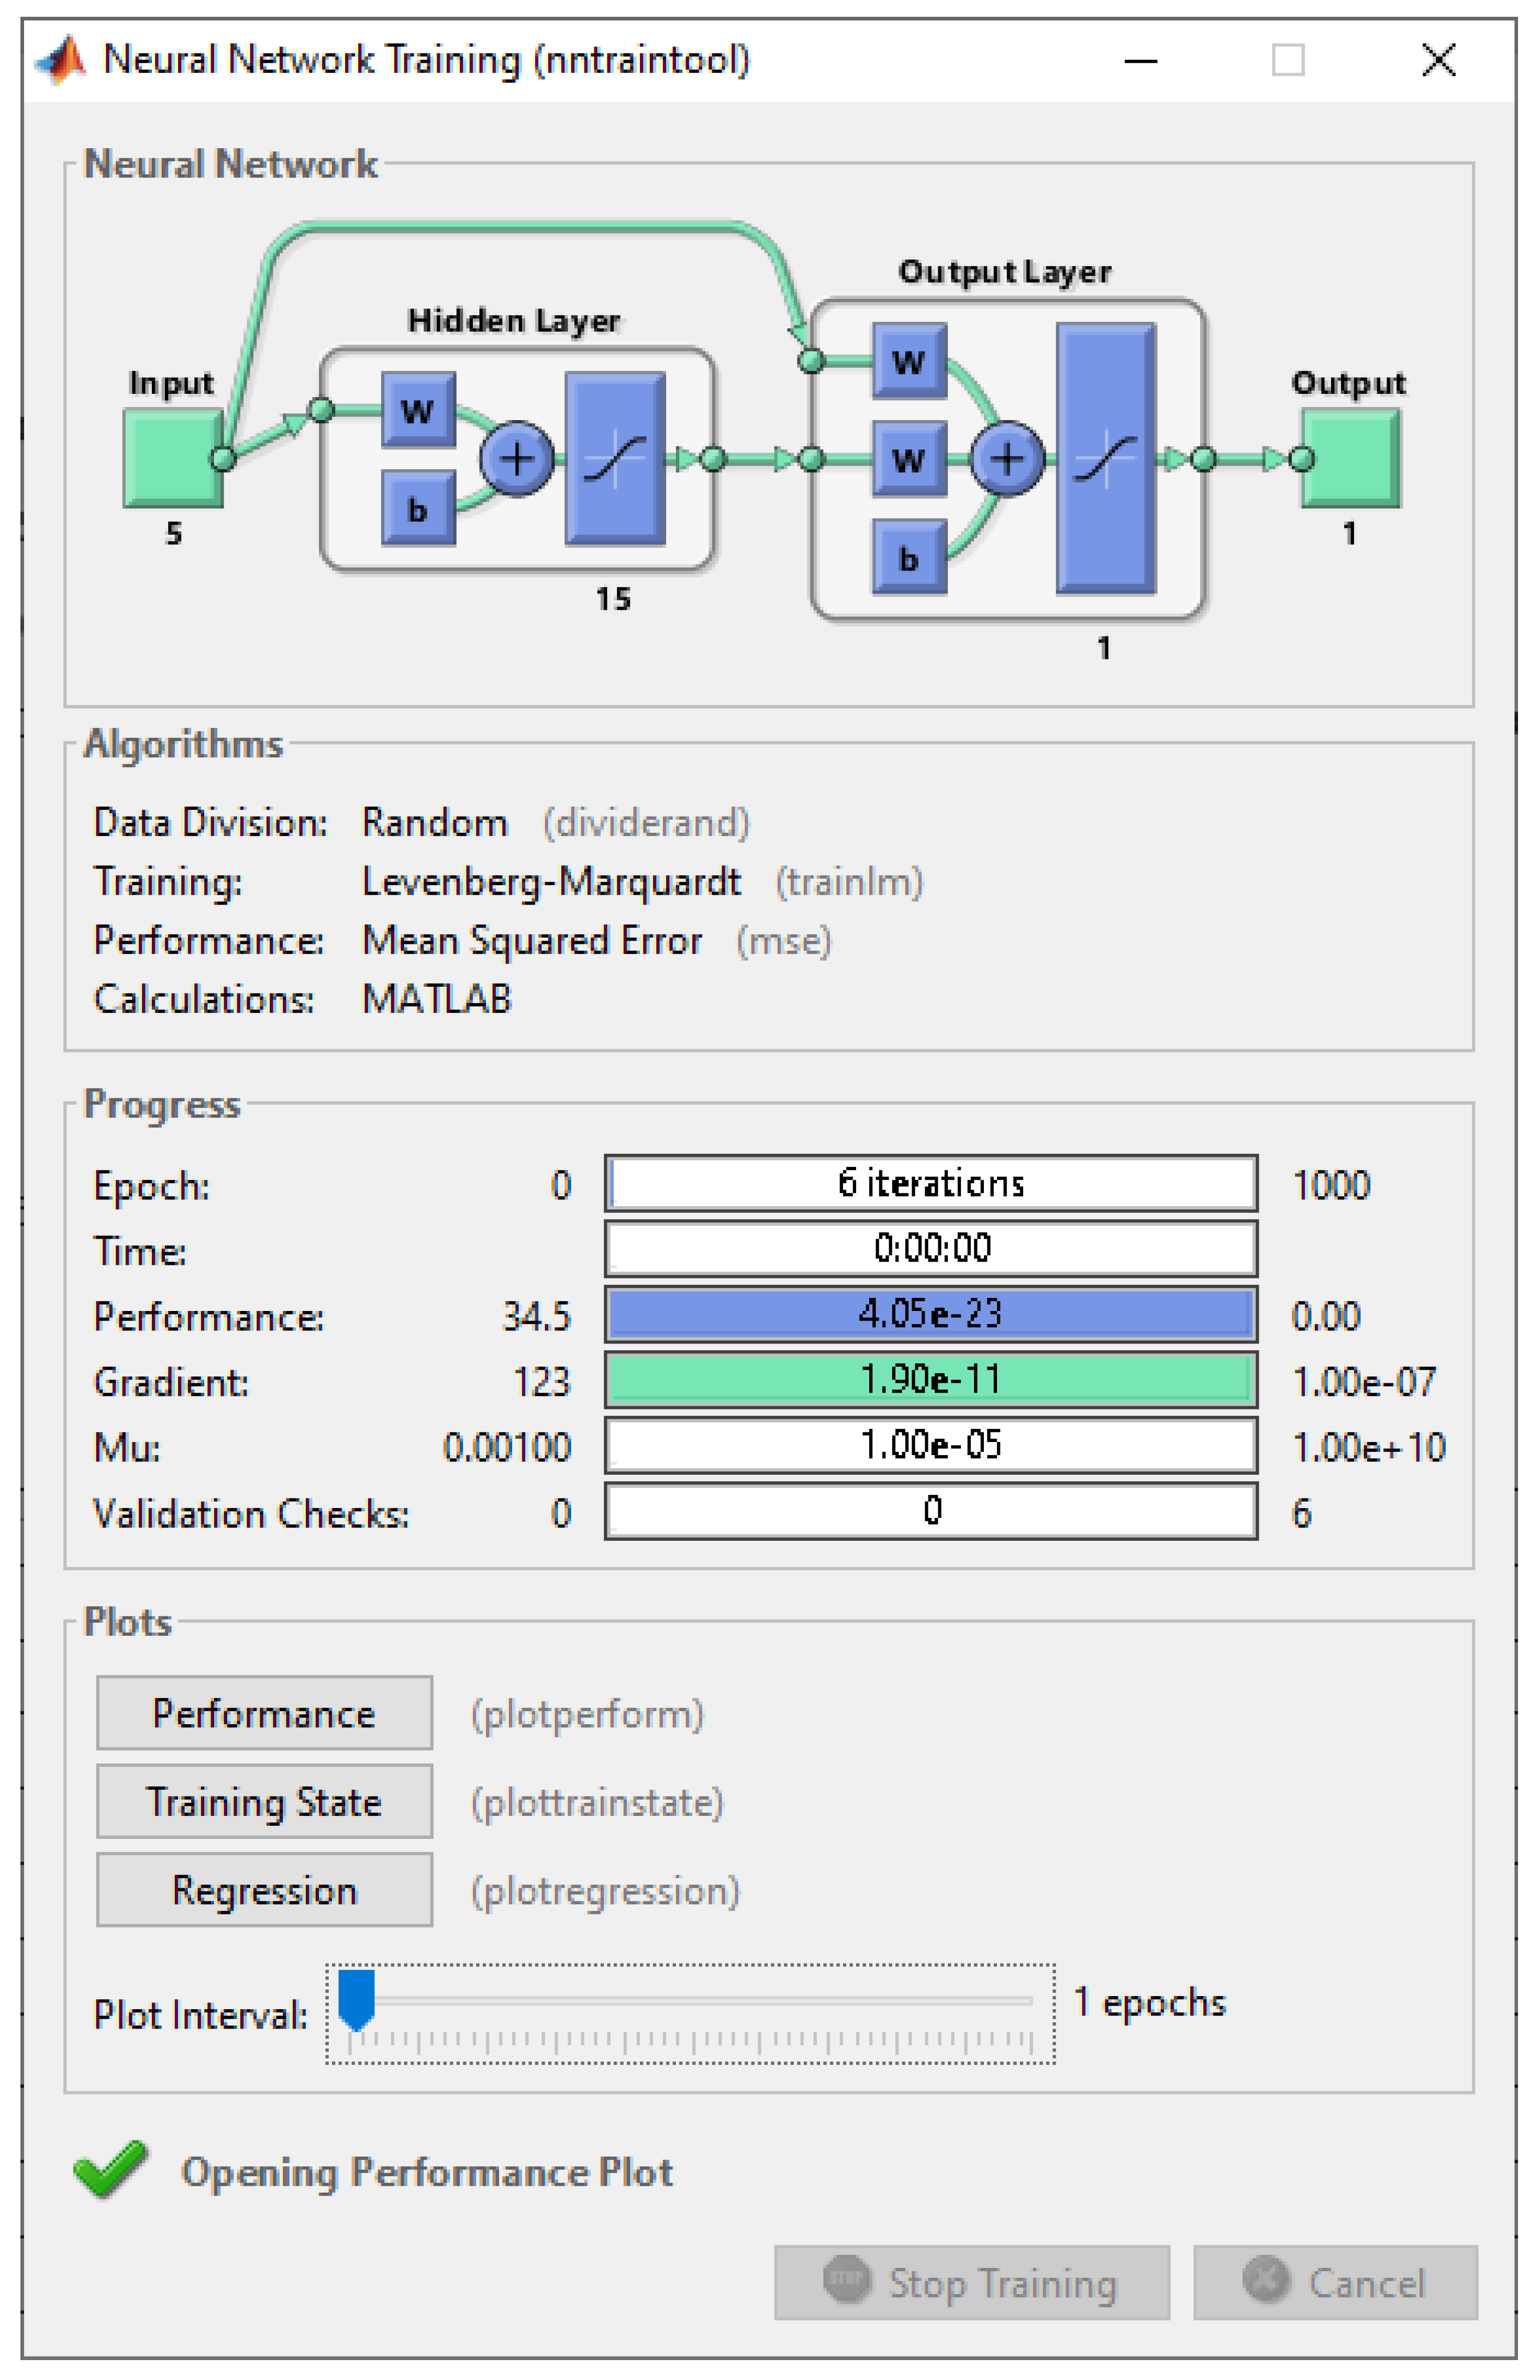Click the Hidden Layer sigmoid transfer function block
1540x2380 pixels.
pos(615,459)
